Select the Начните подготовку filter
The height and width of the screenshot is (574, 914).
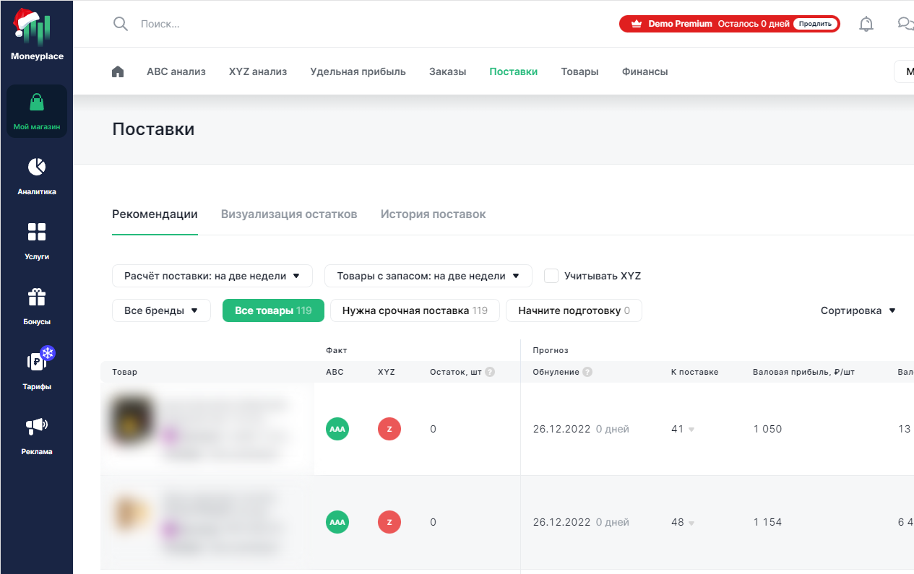point(574,310)
